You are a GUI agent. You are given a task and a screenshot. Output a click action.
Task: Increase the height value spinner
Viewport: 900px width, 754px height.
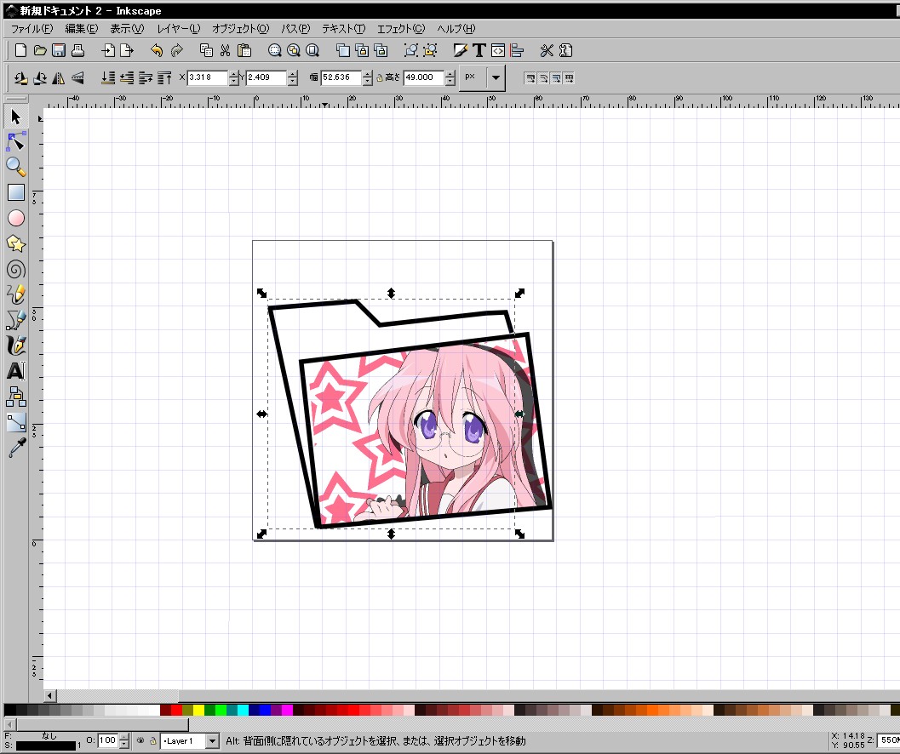tap(450, 74)
